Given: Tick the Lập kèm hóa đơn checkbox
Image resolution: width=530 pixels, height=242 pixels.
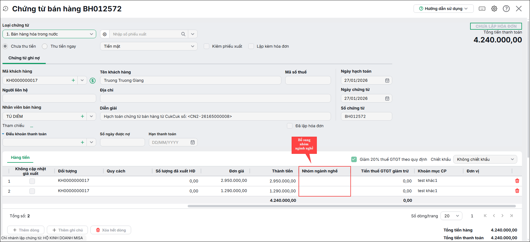Looking at the screenshot, I should [x=251, y=46].
